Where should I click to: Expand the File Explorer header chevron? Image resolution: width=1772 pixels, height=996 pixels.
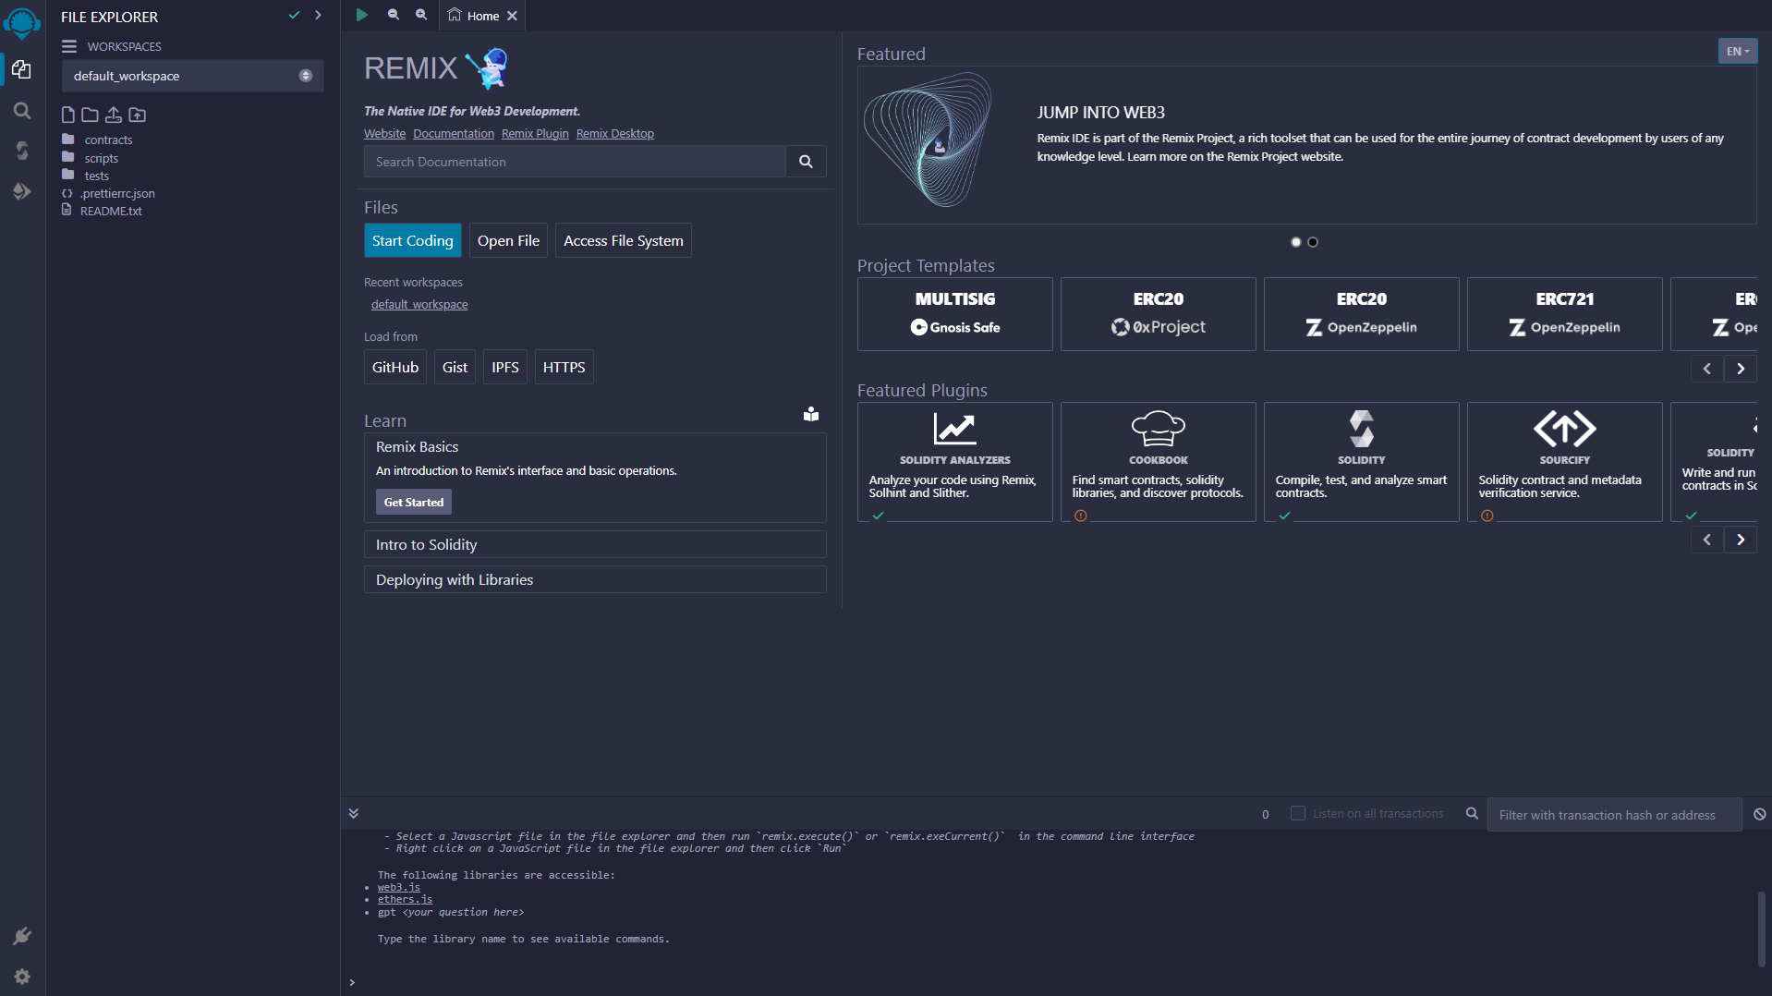(x=318, y=16)
